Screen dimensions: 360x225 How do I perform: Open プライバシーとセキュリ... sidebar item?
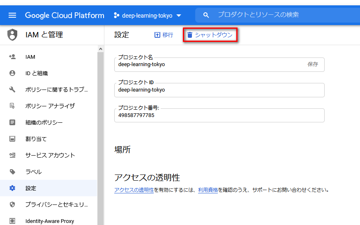click(48, 204)
